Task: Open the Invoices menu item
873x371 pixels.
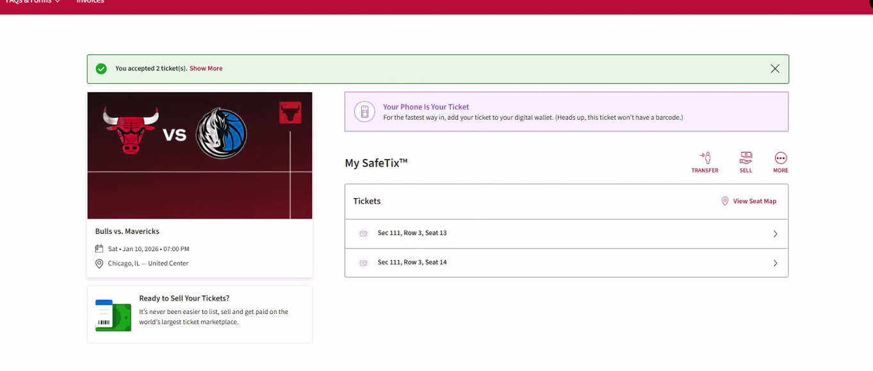Action: click(x=90, y=2)
